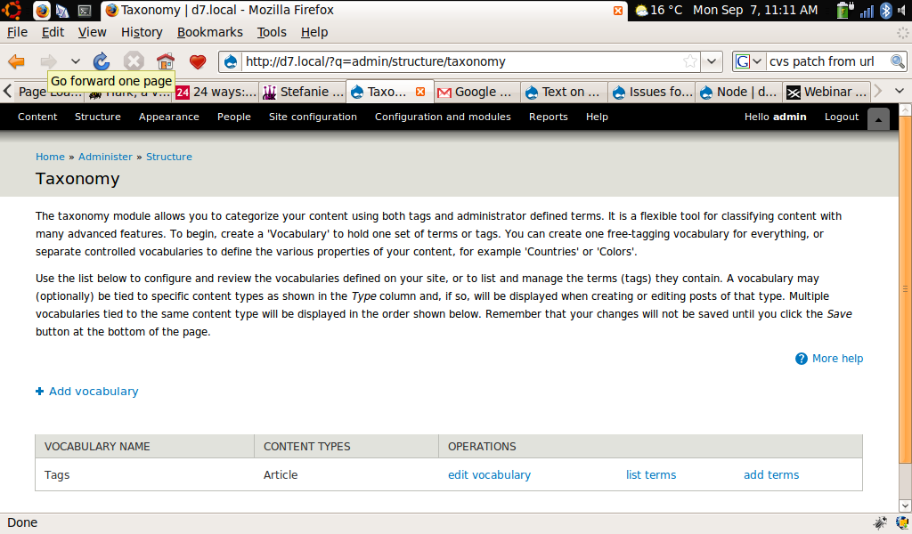
Task: Switch to the Webinar tab
Action: tap(826, 92)
